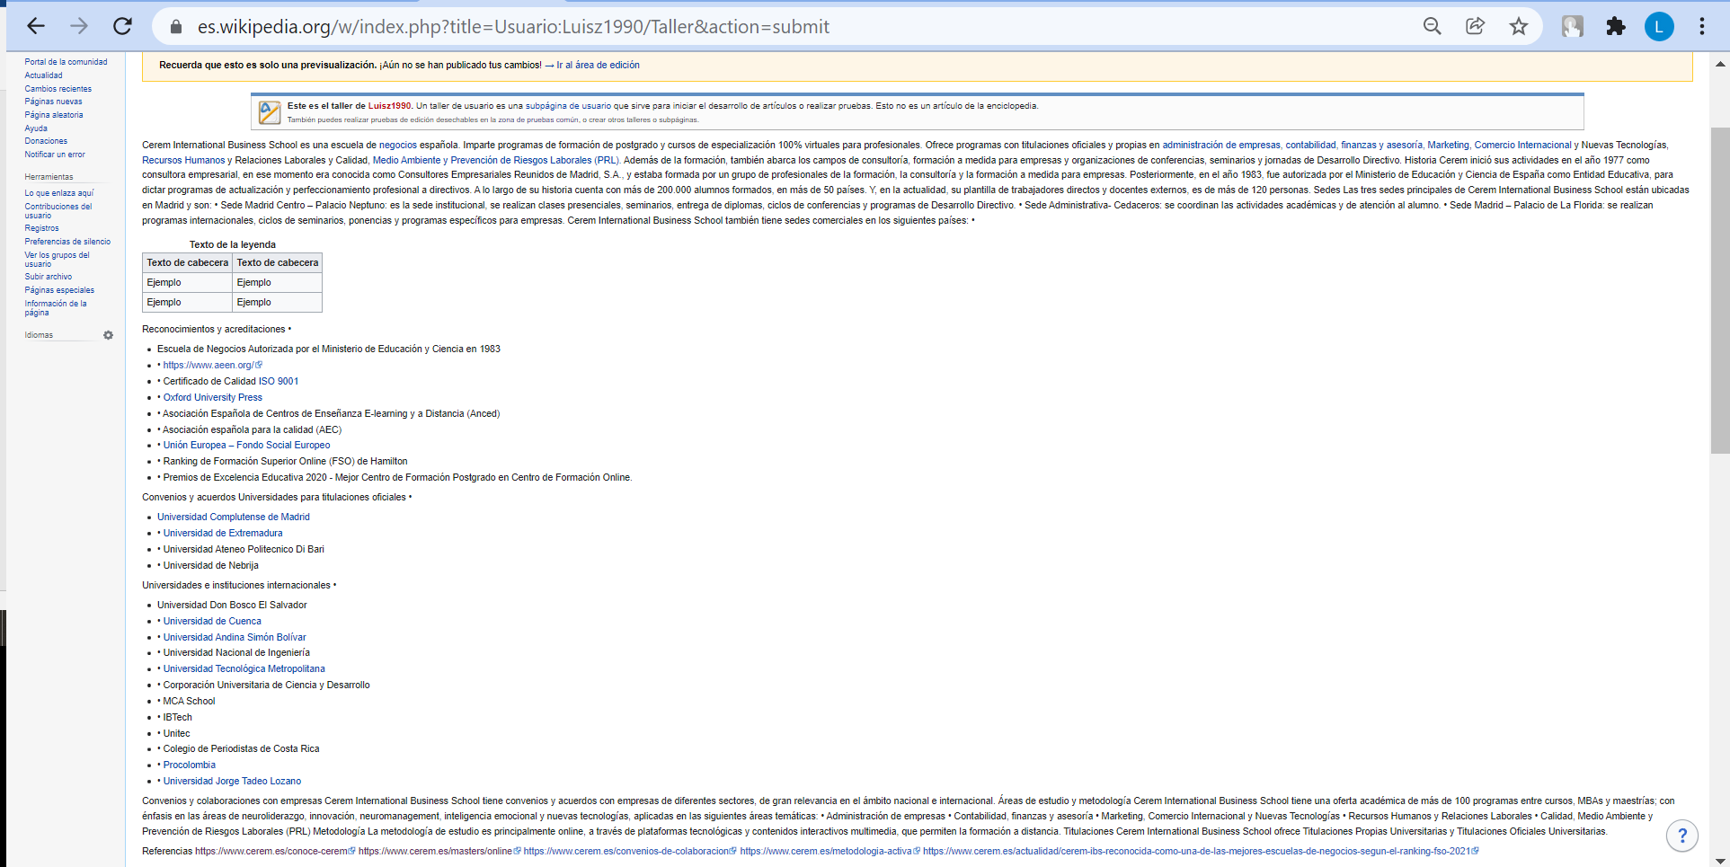Image resolution: width=1730 pixels, height=867 pixels.
Task: Open the Procolombia link
Action: click(190, 765)
